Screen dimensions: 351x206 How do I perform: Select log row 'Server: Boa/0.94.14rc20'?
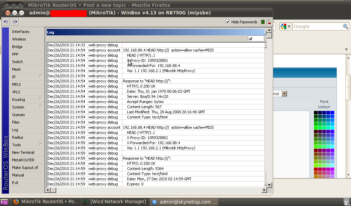pyautogui.click(x=156, y=96)
